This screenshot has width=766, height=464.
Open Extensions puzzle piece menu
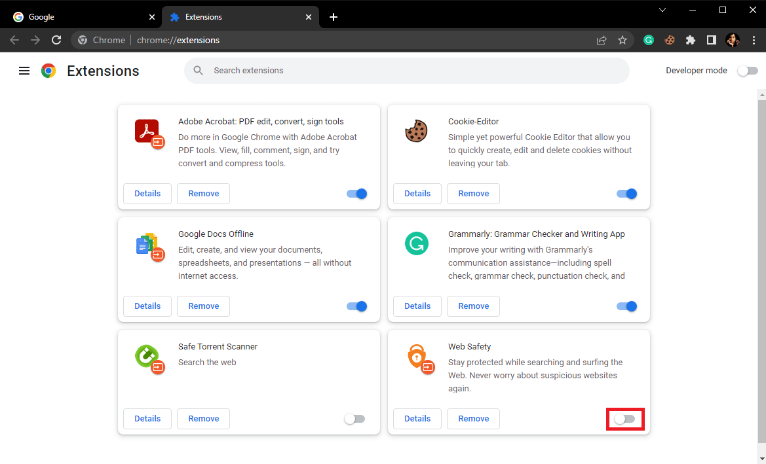point(690,40)
